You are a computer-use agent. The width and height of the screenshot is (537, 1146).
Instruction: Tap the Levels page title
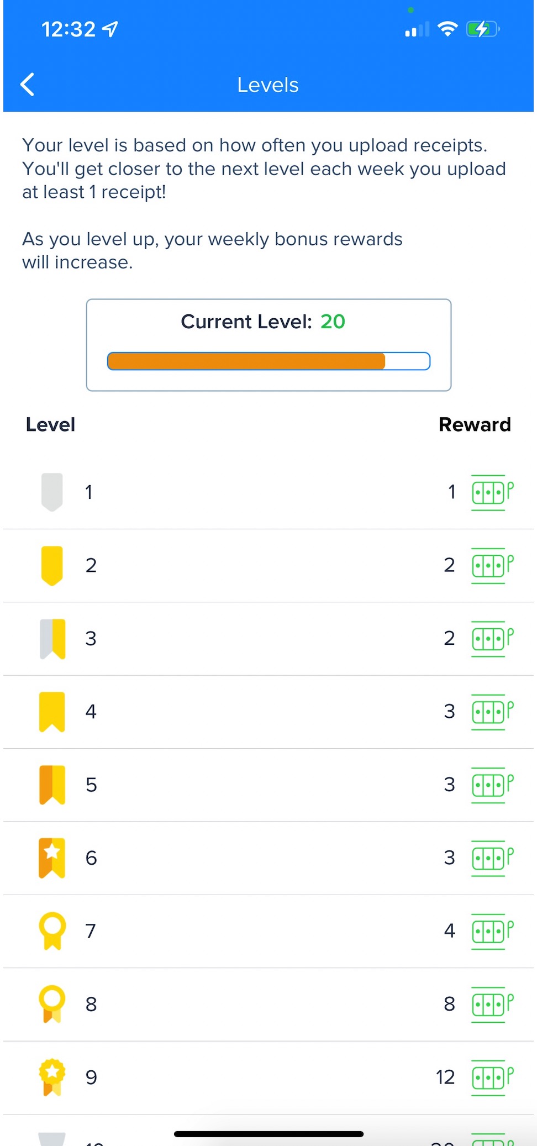(x=268, y=85)
